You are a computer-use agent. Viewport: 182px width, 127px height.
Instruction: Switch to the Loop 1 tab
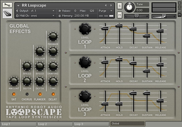coord(18,124)
